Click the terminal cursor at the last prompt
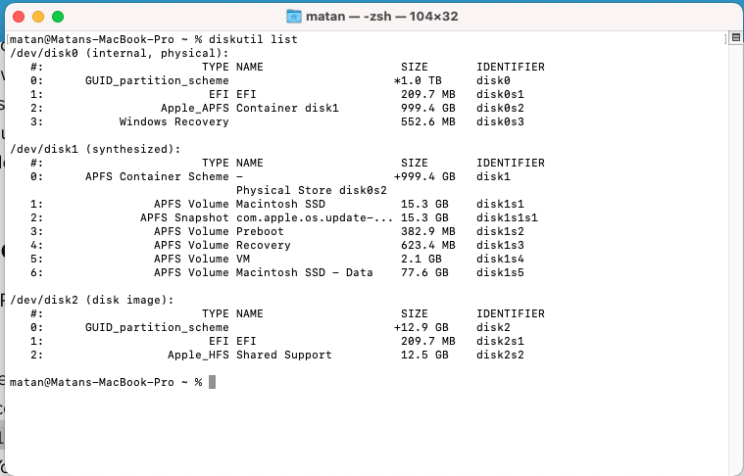The width and height of the screenshot is (744, 476). [x=212, y=381]
